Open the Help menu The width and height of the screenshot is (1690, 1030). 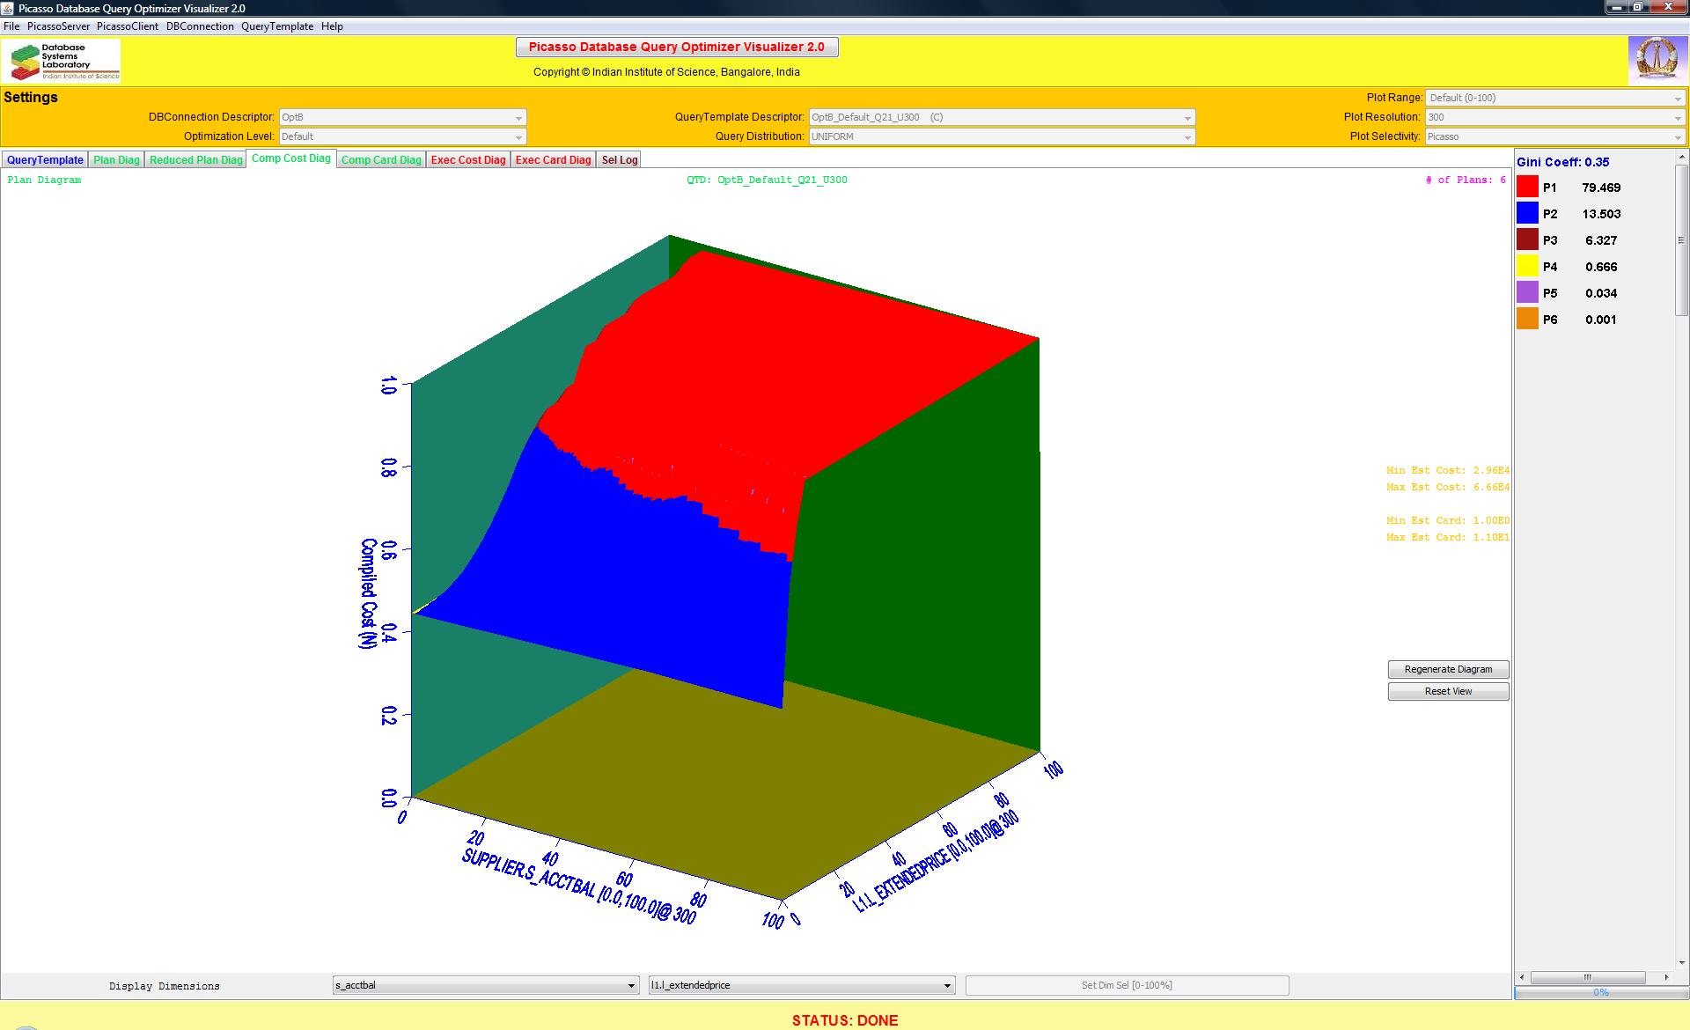coord(332,26)
